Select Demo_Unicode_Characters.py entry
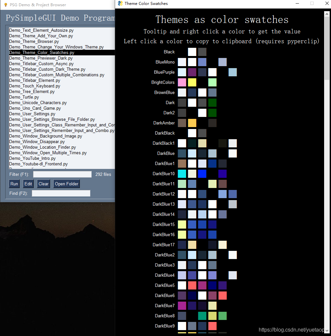 [x=62, y=103]
